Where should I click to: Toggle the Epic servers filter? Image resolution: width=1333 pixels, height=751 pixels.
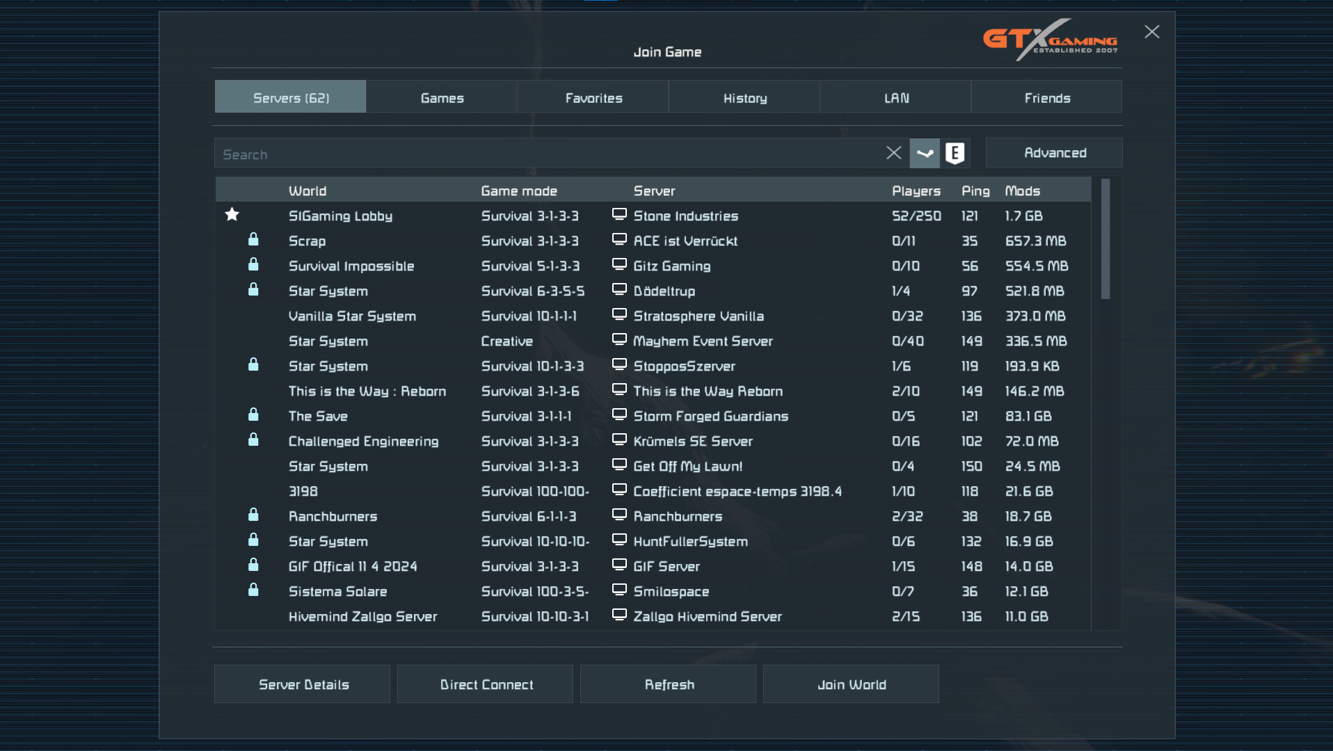(x=955, y=153)
